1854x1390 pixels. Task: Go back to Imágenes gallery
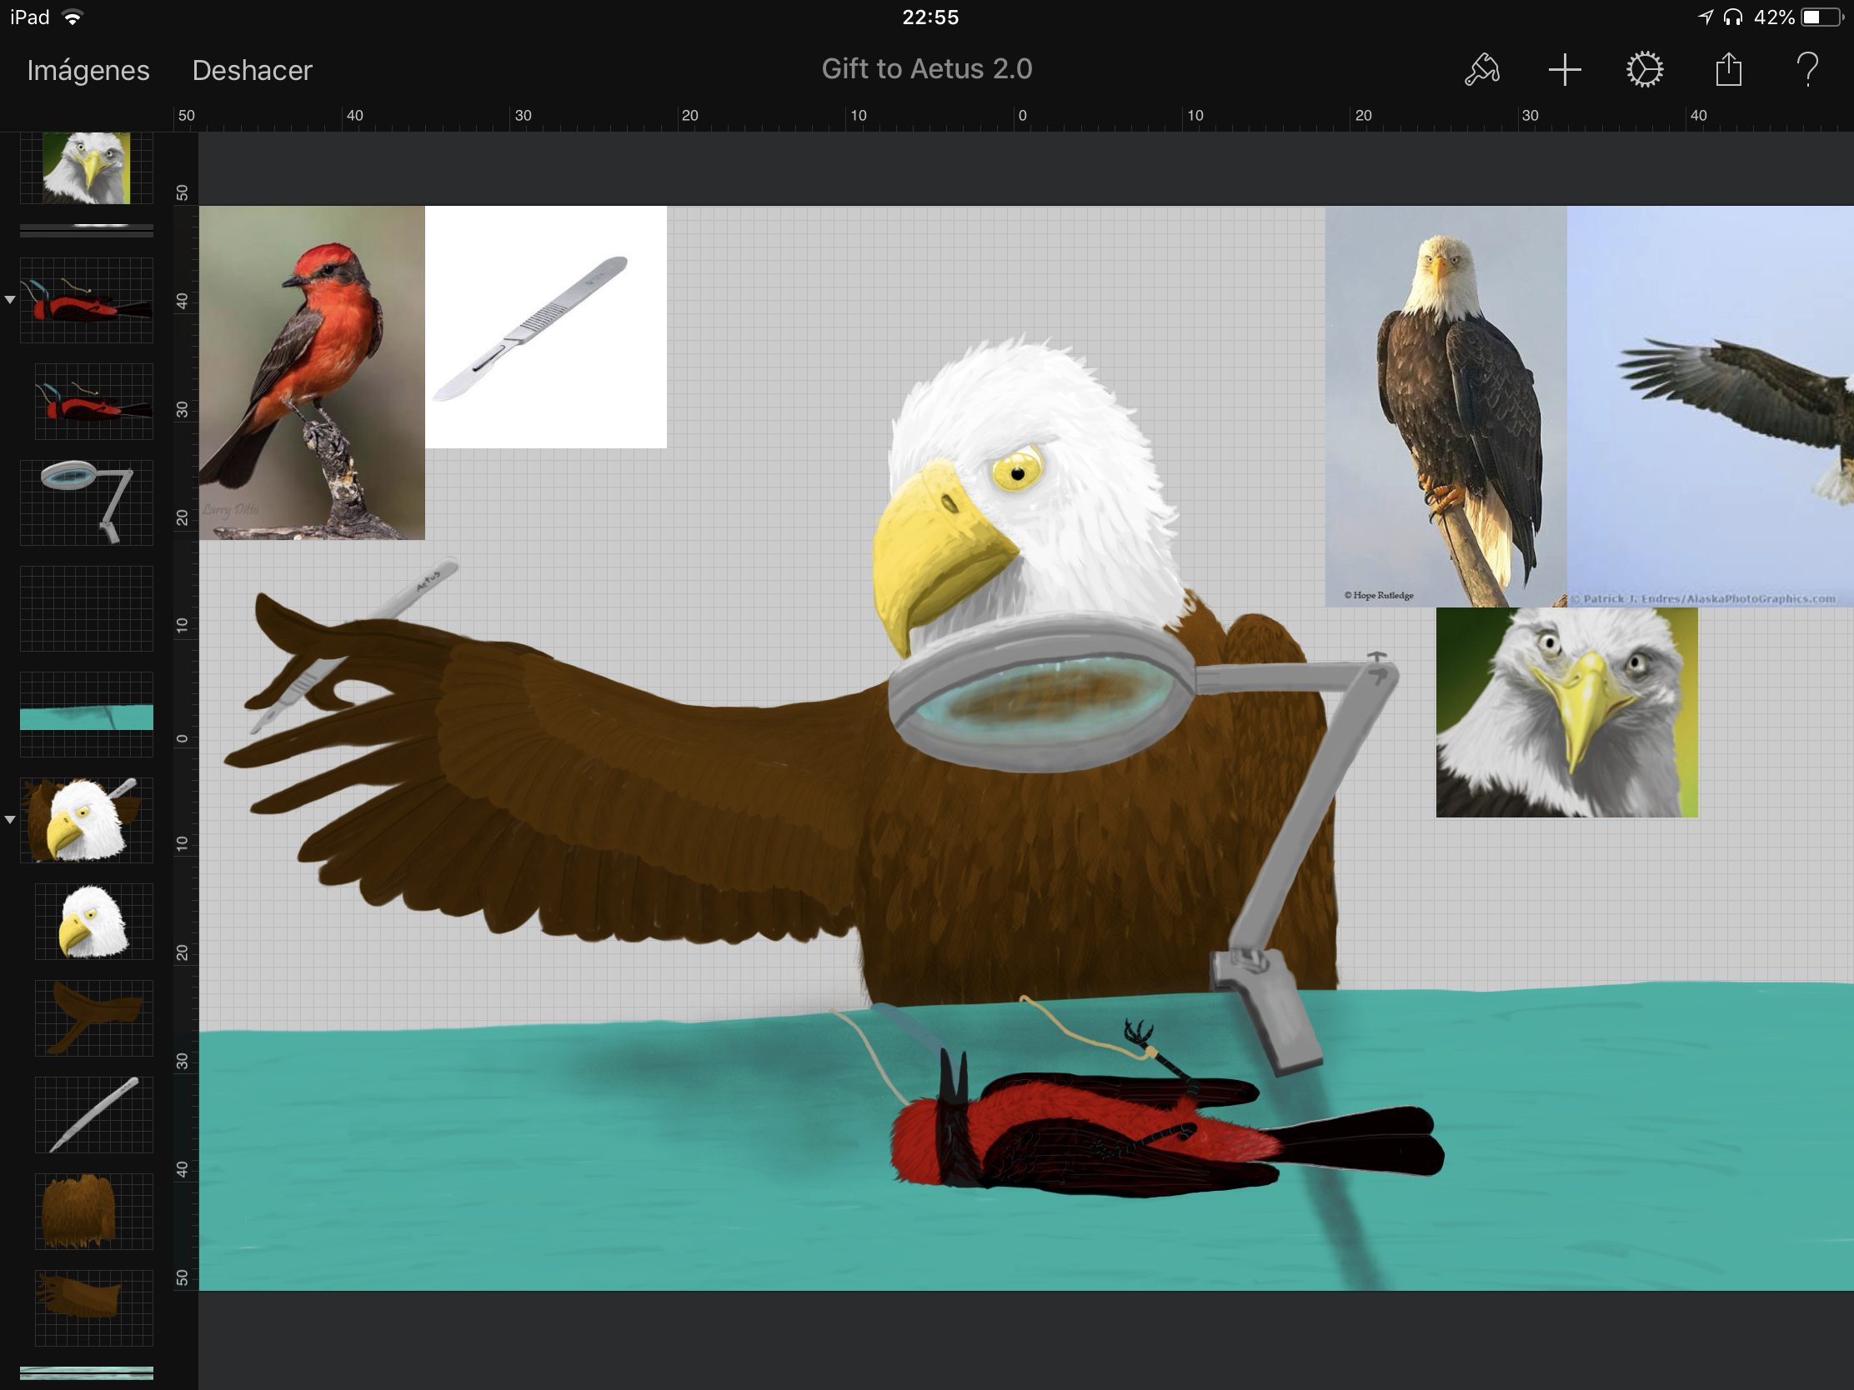(x=88, y=70)
